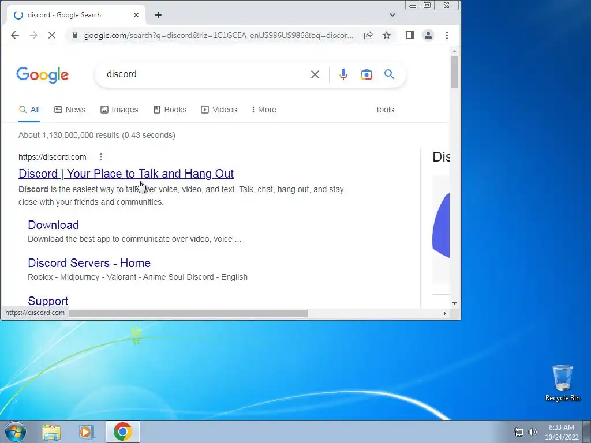Click the Chrome taskbar icon
This screenshot has width=591, height=443.
coord(123,431)
